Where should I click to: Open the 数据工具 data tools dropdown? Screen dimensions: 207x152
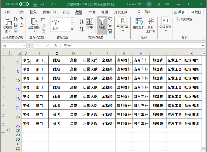[x=123, y=25]
